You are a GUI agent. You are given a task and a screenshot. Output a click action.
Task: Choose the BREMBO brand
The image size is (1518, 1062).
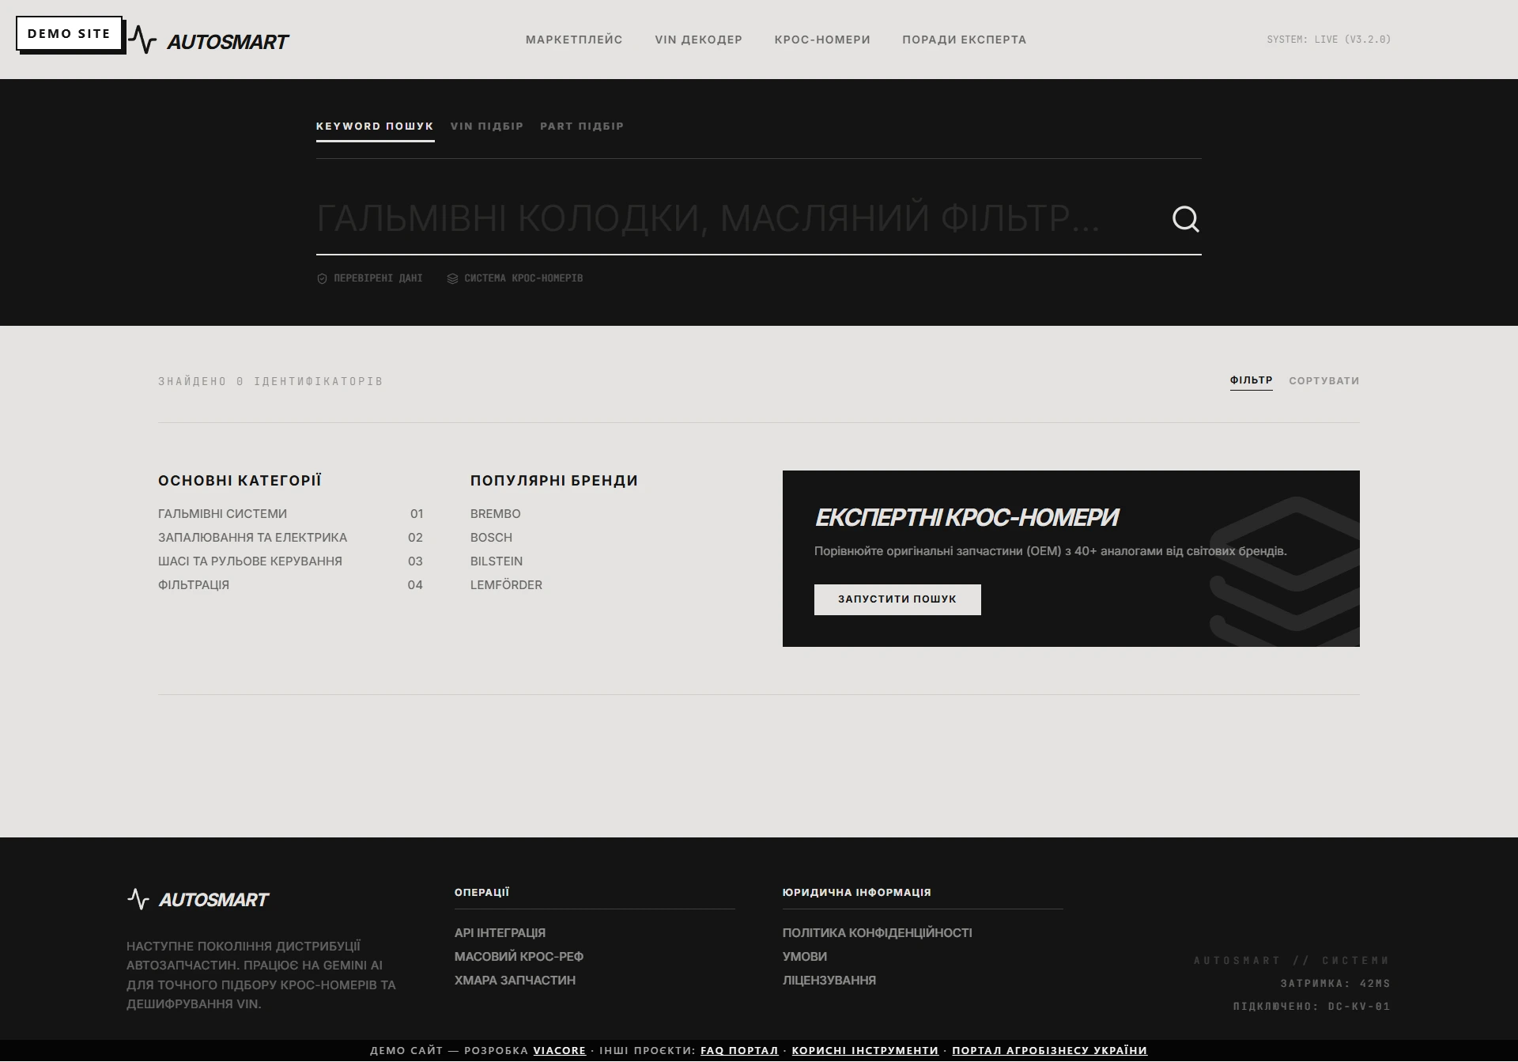point(495,514)
